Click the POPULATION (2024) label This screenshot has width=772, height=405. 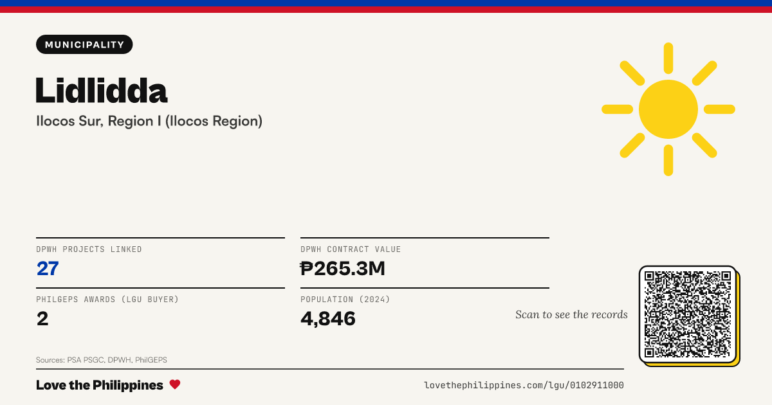point(345,300)
